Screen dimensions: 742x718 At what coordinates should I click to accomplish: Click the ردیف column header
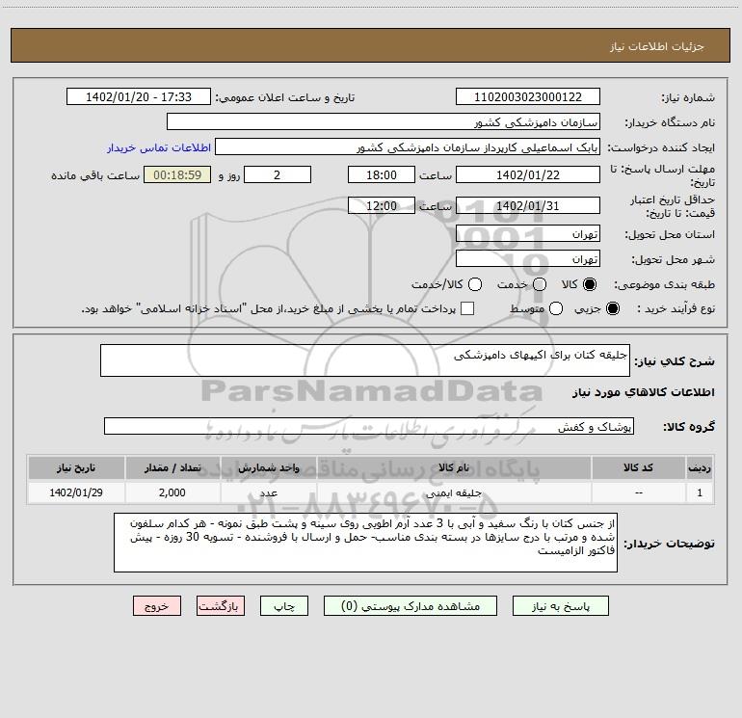[700, 467]
